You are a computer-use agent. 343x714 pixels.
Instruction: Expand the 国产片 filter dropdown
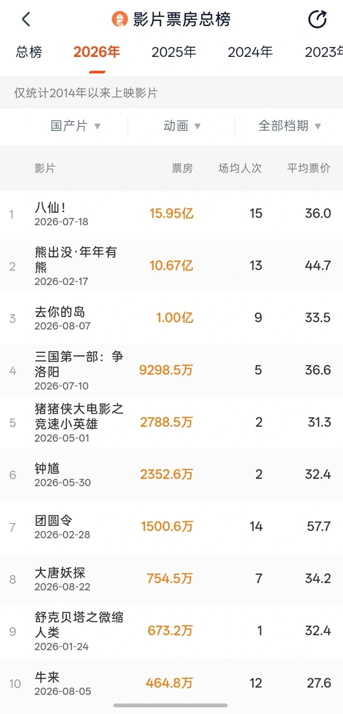[75, 126]
